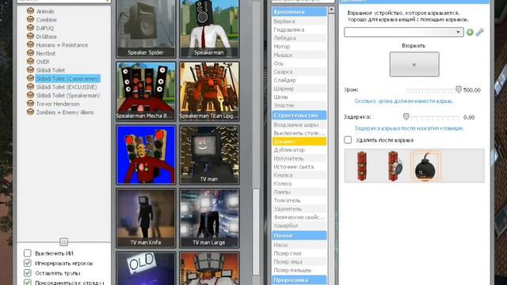Image resolution: width=507 pixels, height=285 pixels.
Task: Click the OVER category icon
Action: pyautogui.click(x=30, y=62)
